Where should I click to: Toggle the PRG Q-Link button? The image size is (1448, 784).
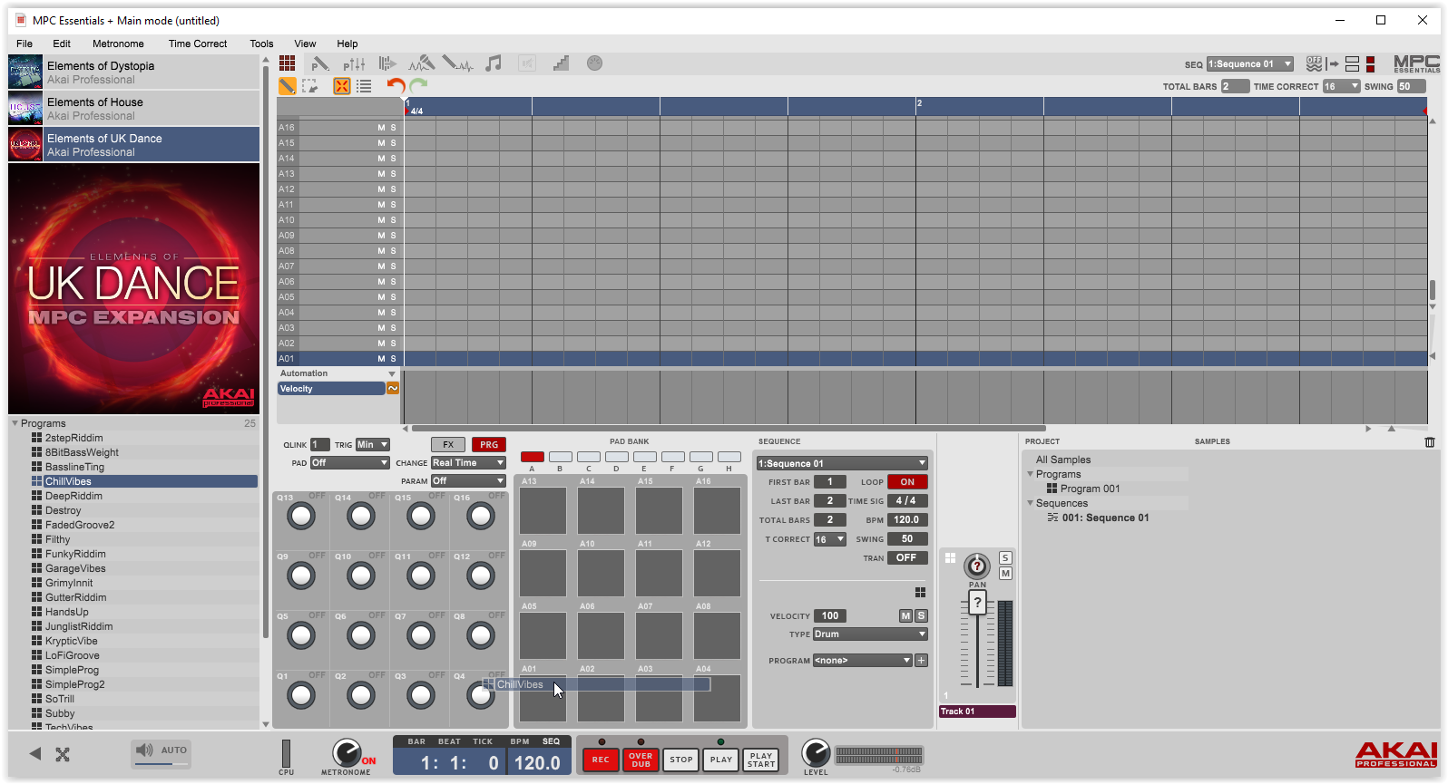click(489, 445)
